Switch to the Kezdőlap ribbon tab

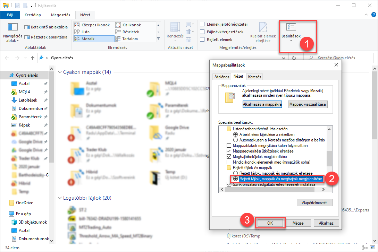tap(33, 15)
